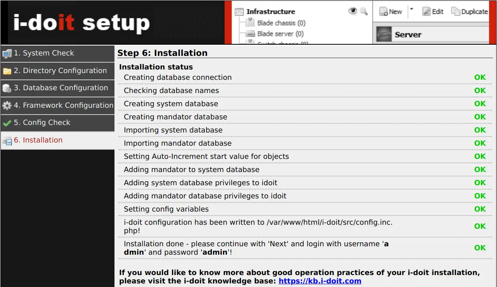Click the Server thumbnail image

point(384,34)
